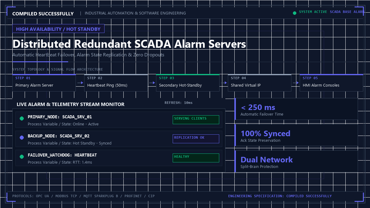Click the 'Split-Brain Protection' caption

point(259,167)
